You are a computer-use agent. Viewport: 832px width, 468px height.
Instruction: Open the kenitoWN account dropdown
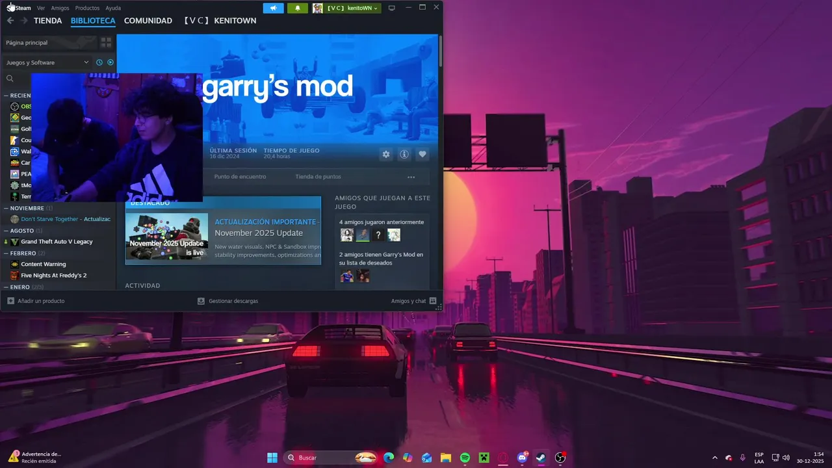[x=346, y=8]
